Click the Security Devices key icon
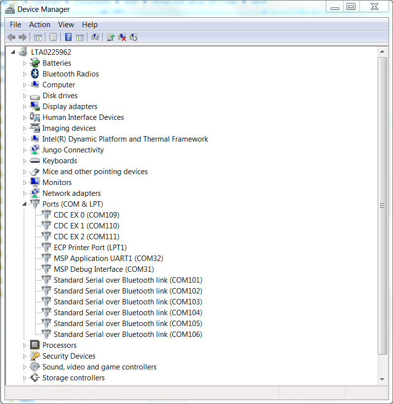The image size is (393, 404). click(x=35, y=356)
